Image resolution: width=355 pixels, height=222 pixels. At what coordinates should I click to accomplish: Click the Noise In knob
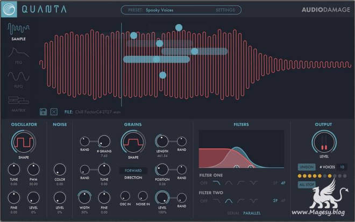point(143,196)
